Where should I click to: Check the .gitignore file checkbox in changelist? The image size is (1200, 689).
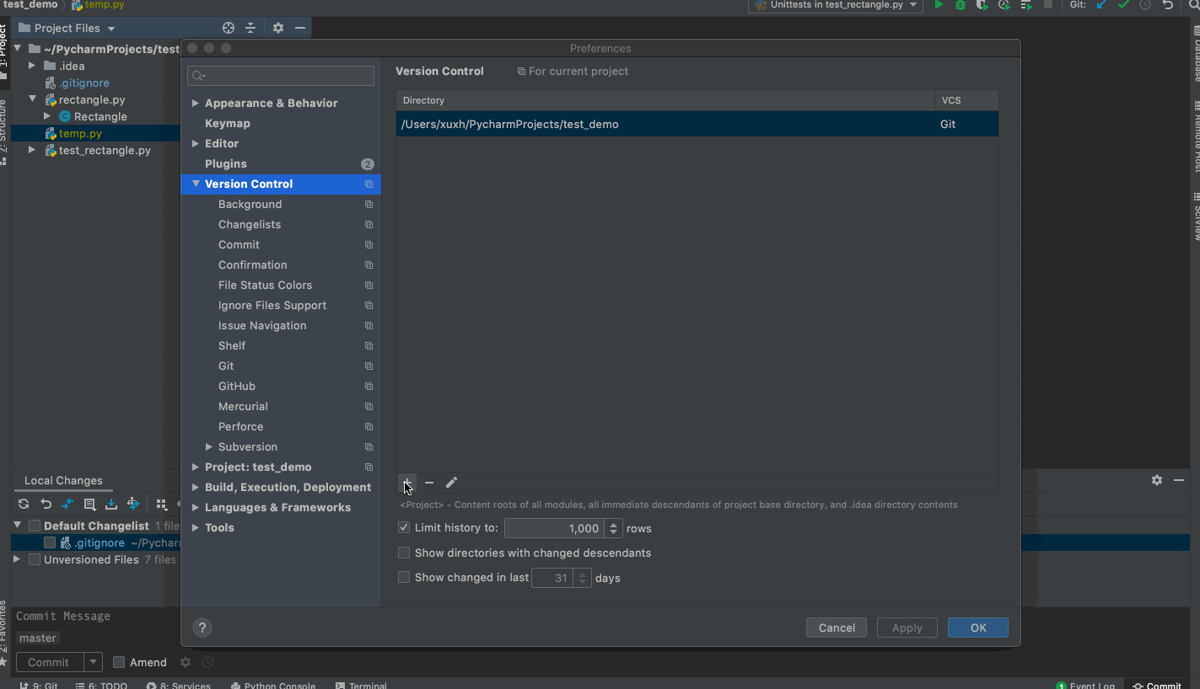(x=50, y=542)
